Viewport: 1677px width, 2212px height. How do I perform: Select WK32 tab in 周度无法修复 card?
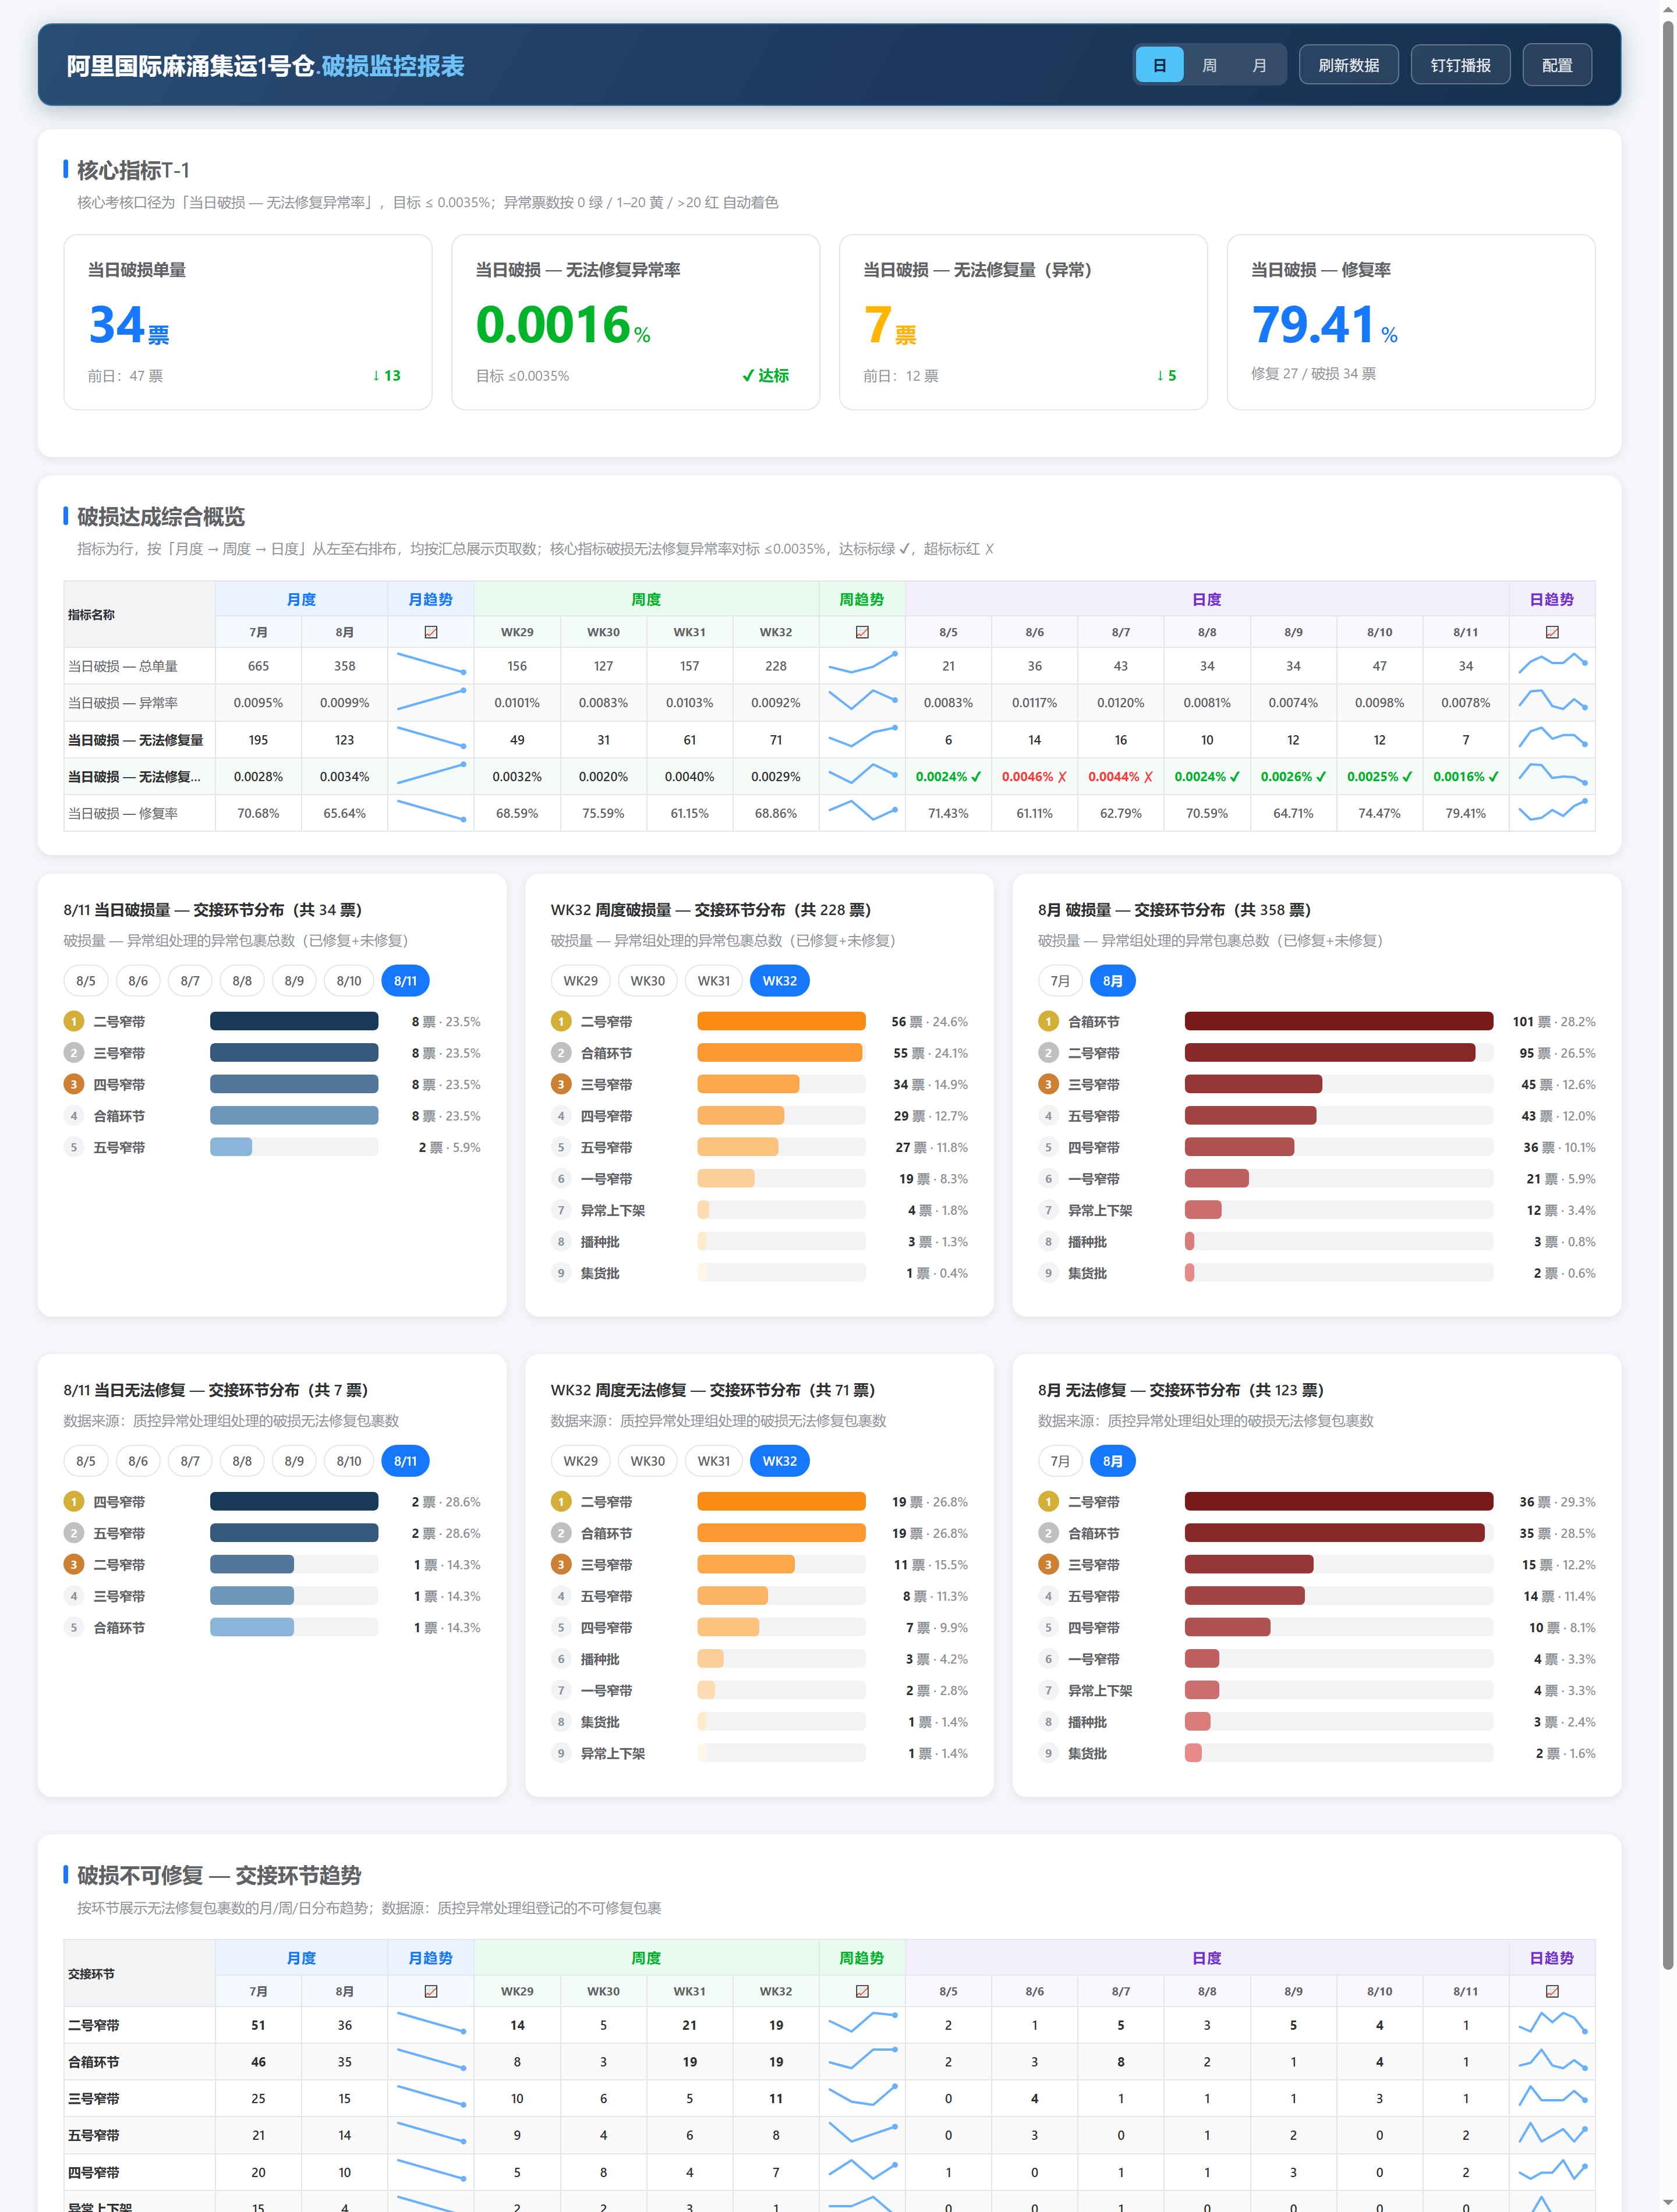point(780,1460)
